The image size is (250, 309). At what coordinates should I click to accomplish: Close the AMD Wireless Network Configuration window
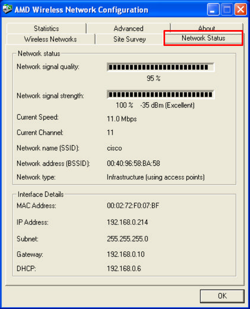point(241,9)
